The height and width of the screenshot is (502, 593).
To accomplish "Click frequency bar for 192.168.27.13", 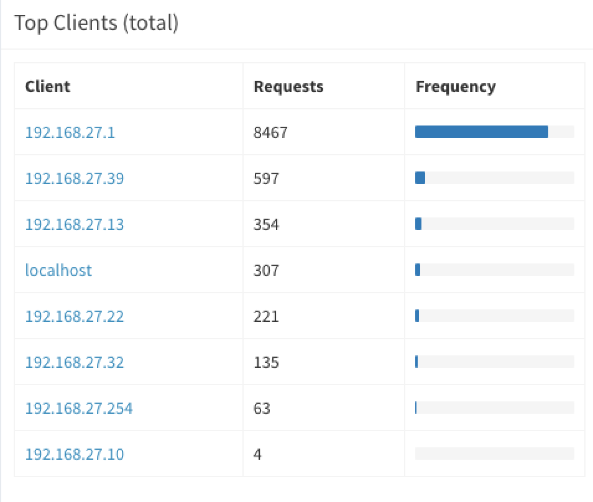I will pyautogui.click(x=495, y=224).
